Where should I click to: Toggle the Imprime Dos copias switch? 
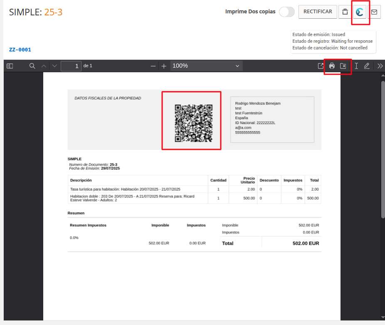(x=287, y=12)
